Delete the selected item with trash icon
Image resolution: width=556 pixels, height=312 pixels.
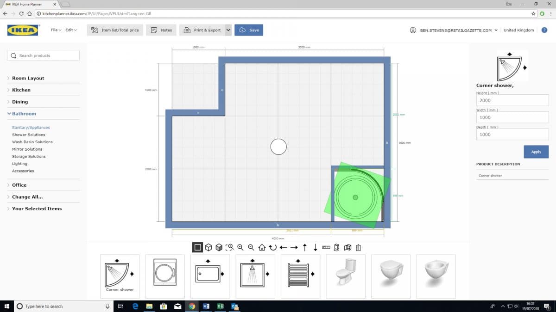(x=358, y=247)
